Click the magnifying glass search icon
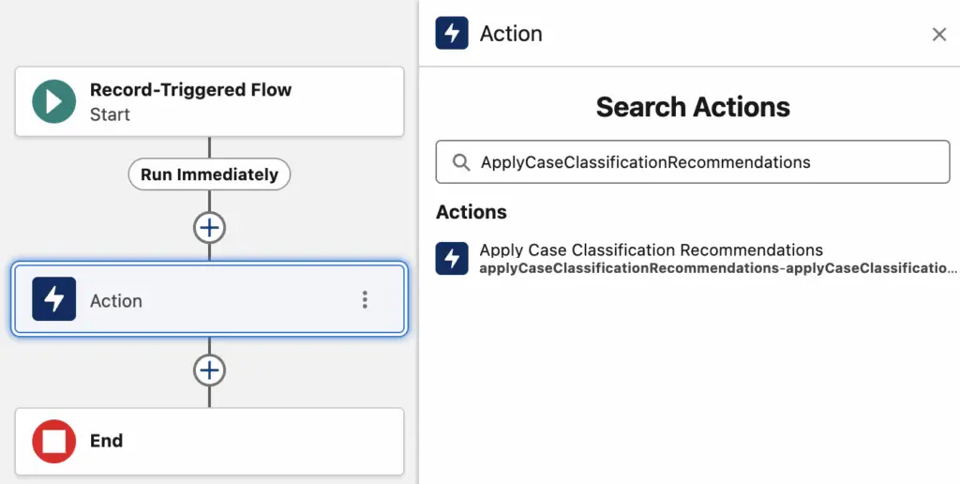 point(460,161)
